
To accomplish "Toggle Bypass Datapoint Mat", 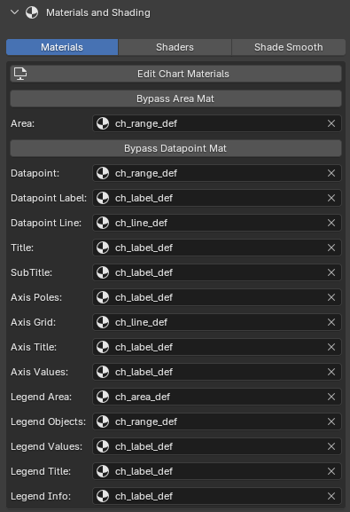I will click(x=175, y=148).
